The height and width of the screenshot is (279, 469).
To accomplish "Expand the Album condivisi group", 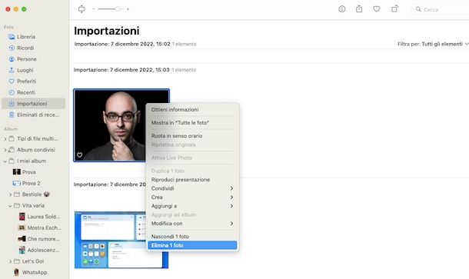I will 5,150.
